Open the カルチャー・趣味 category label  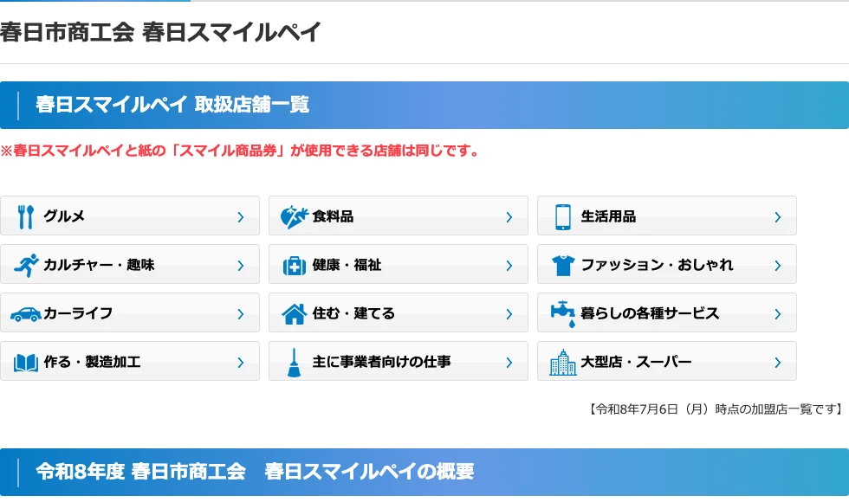pos(99,265)
